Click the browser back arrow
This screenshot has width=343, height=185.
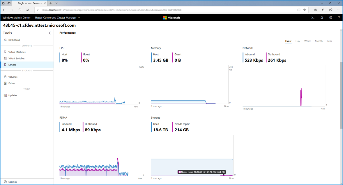point(4,10)
